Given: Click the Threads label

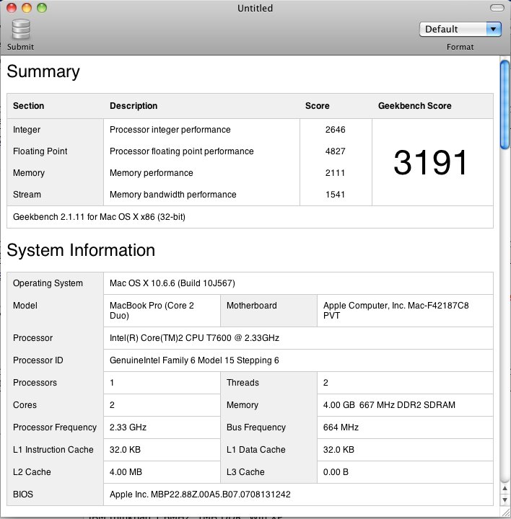Looking at the screenshot, I should coord(243,383).
